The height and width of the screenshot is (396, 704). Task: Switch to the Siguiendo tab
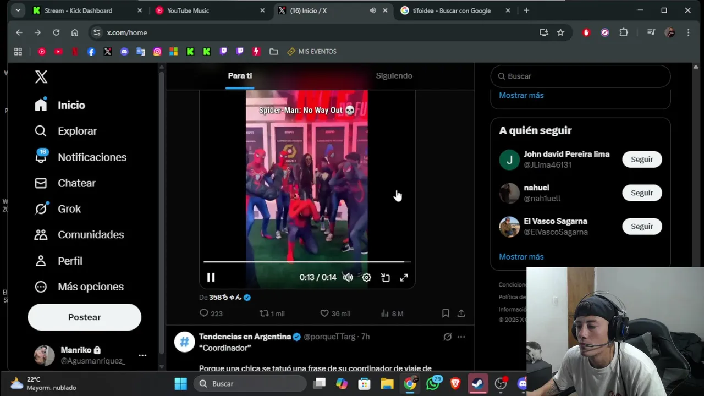394,76
